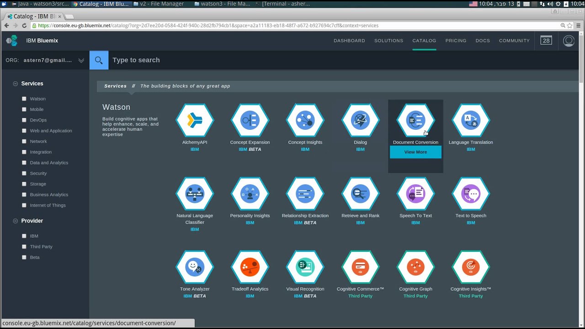The width and height of the screenshot is (585, 329).
Task: Go to the SOLUTIONS navigation item
Action: (388, 41)
